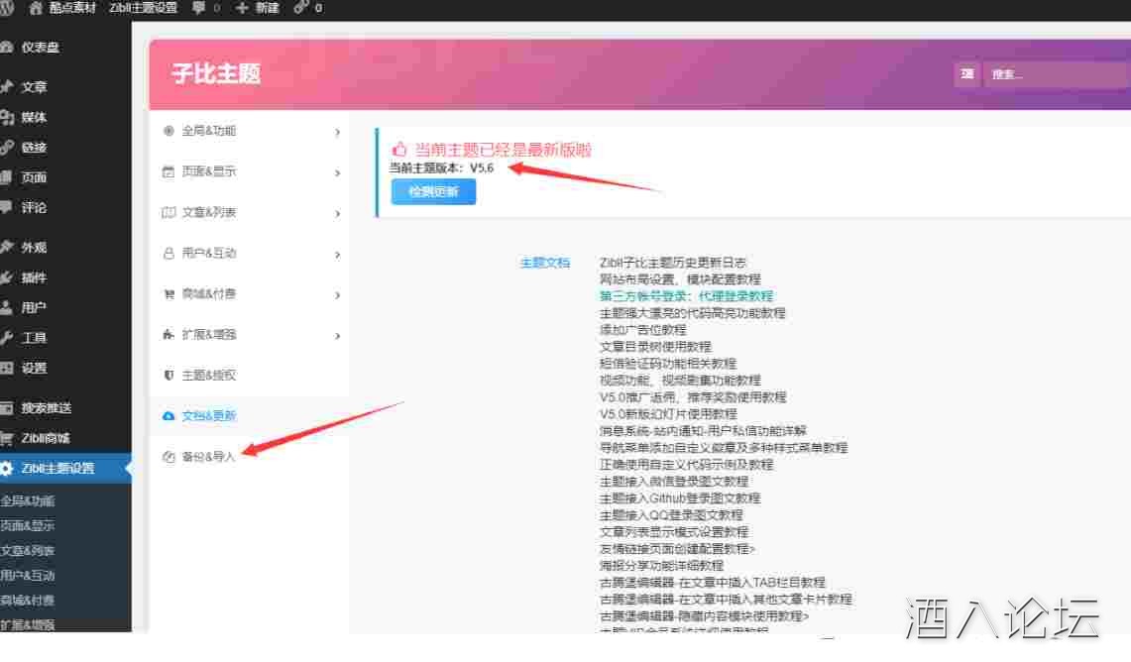Click expand-all icon beside search box
This screenshot has height=662, width=1131.
point(967,74)
